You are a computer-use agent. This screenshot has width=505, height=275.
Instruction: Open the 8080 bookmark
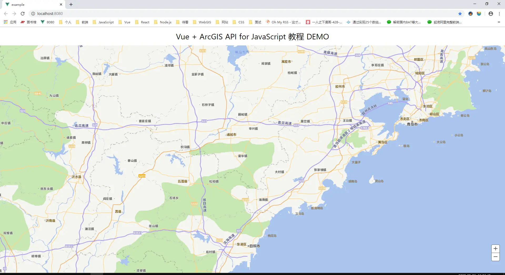click(47, 22)
